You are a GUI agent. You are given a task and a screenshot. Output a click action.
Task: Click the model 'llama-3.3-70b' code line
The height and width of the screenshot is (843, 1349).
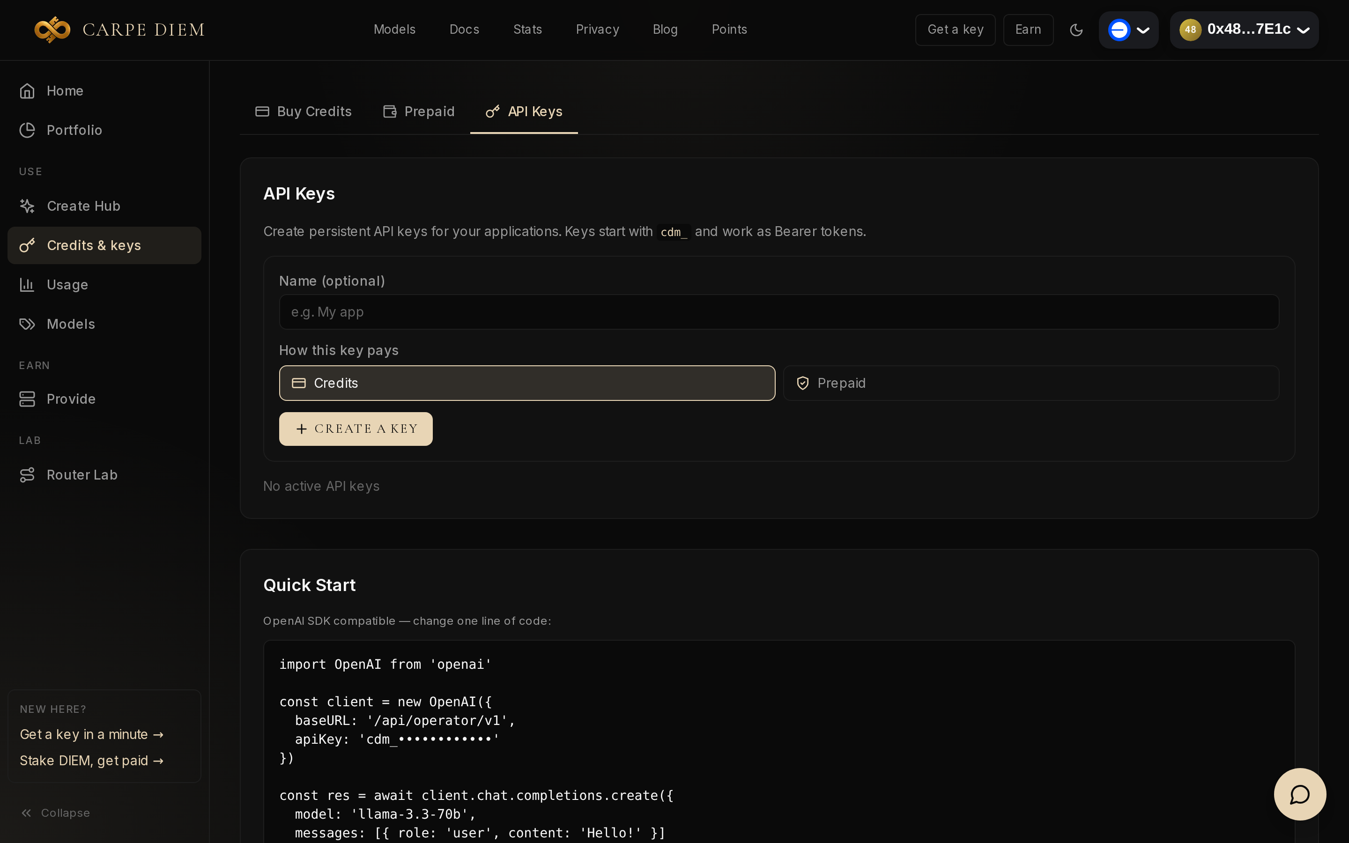tap(385, 814)
